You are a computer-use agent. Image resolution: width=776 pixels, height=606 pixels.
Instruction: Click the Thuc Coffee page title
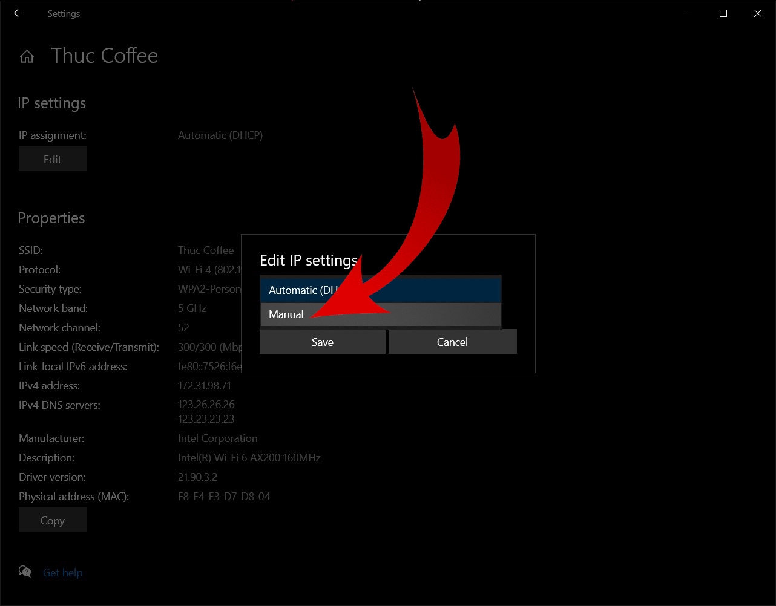coord(104,56)
